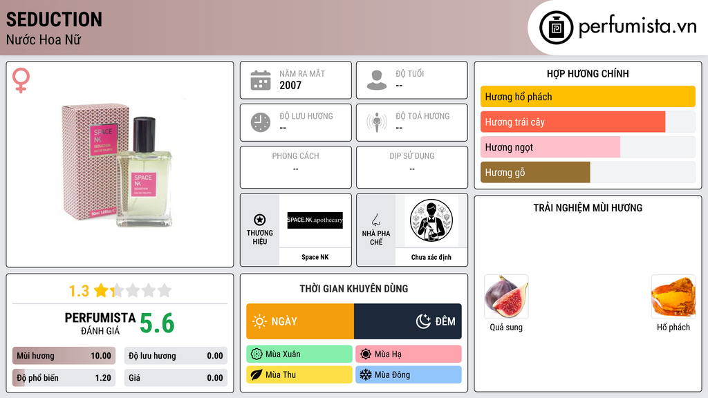
Task: Select the Mùa Xuân season tag
Action: coord(299,354)
